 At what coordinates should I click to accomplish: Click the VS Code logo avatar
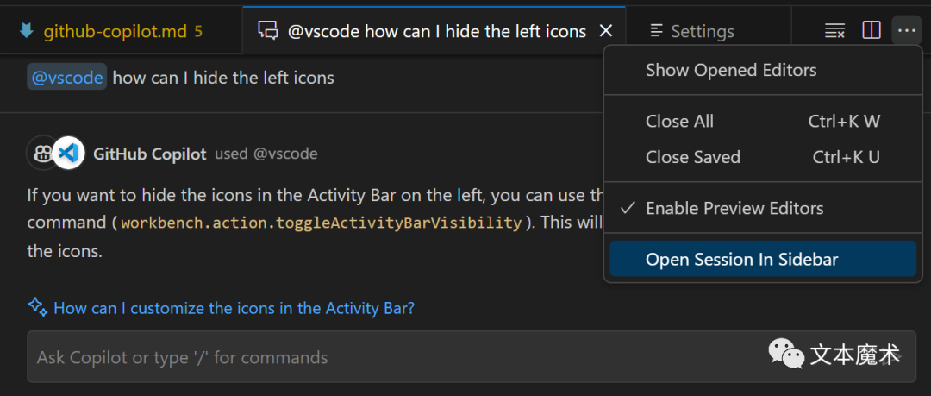tap(68, 154)
